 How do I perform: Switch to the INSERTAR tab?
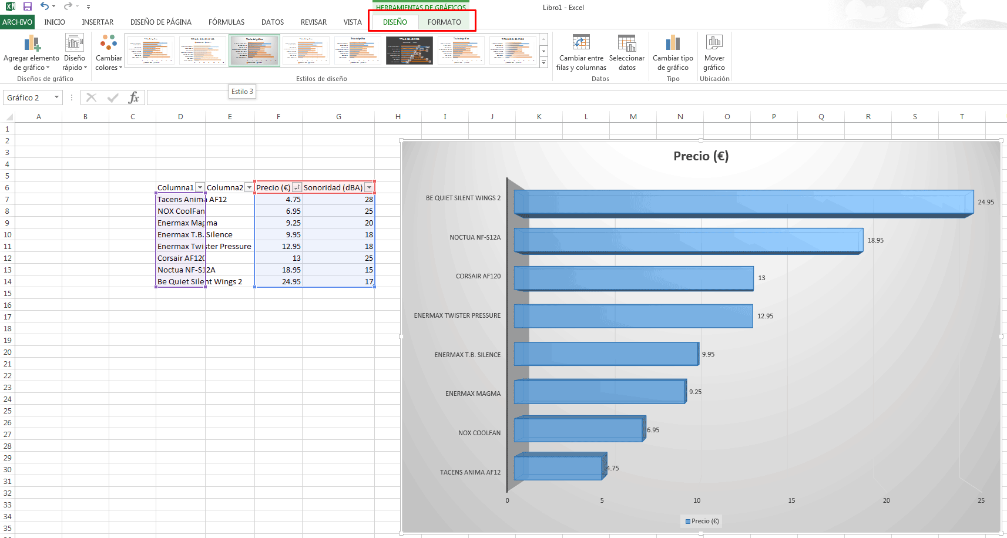pos(98,22)
